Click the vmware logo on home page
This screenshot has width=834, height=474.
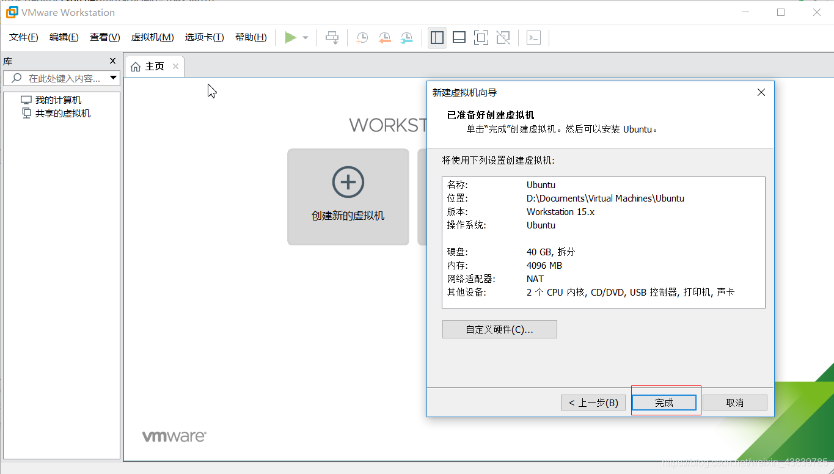[174, 436]
